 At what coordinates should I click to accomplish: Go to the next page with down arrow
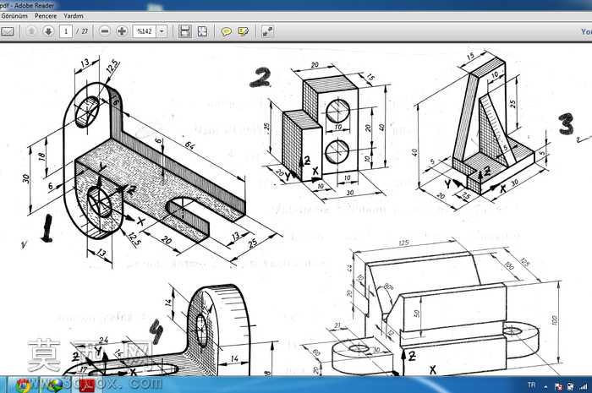pyautogui.click(x=48, y=31)
